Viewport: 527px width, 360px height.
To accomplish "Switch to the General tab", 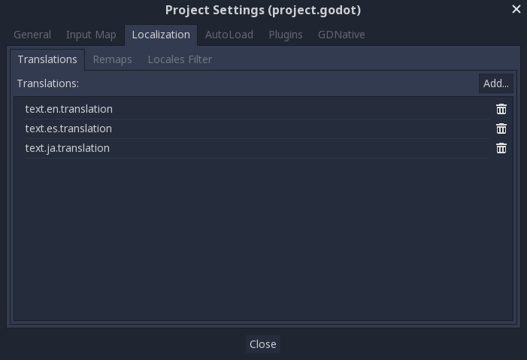I will coord(32,35).
